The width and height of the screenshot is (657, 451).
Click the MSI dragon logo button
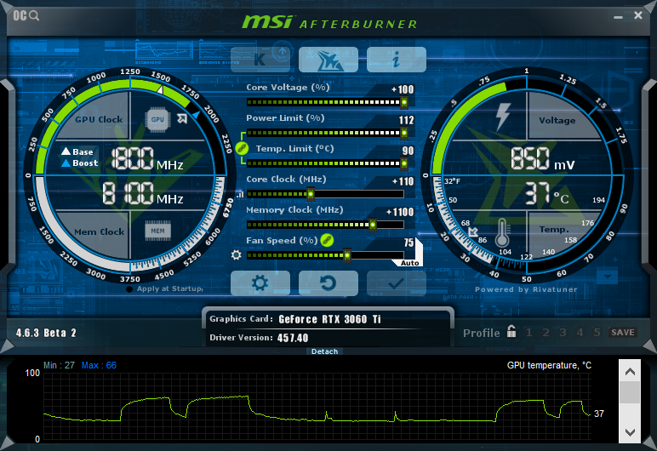pyautogui.click(x=328, y=60)
